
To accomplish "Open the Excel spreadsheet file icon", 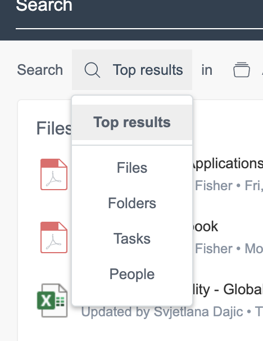I will pyautogui.click(x=52, y=300).
